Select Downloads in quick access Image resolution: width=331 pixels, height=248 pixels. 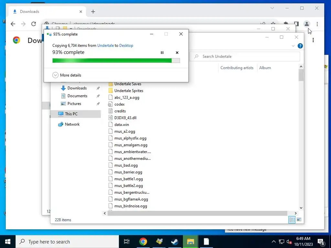[77, 88]
